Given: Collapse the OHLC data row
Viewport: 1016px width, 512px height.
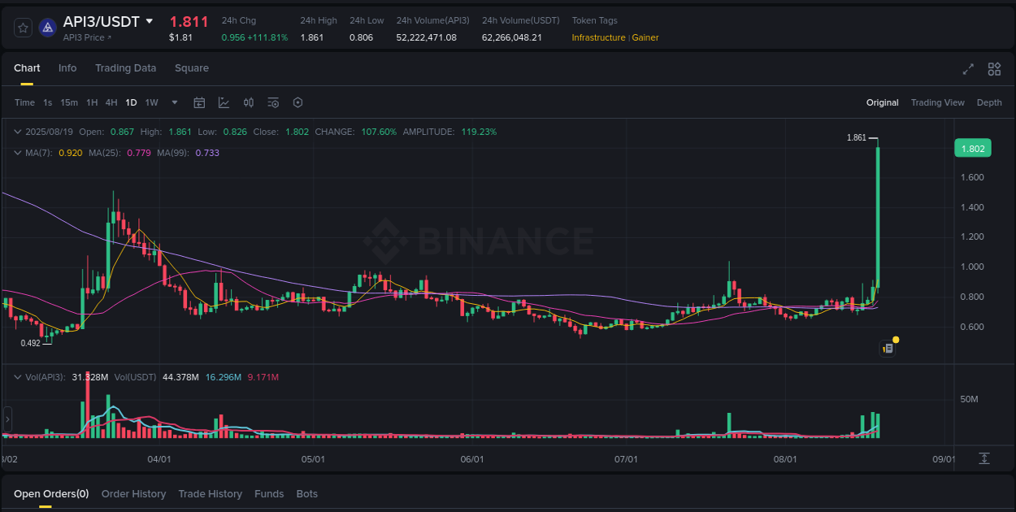Looking at the screenshot, I should click(x=18, y=130).
